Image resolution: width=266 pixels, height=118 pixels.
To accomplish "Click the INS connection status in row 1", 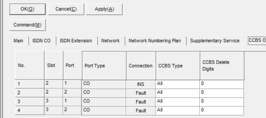I will [x=141, y=84].
